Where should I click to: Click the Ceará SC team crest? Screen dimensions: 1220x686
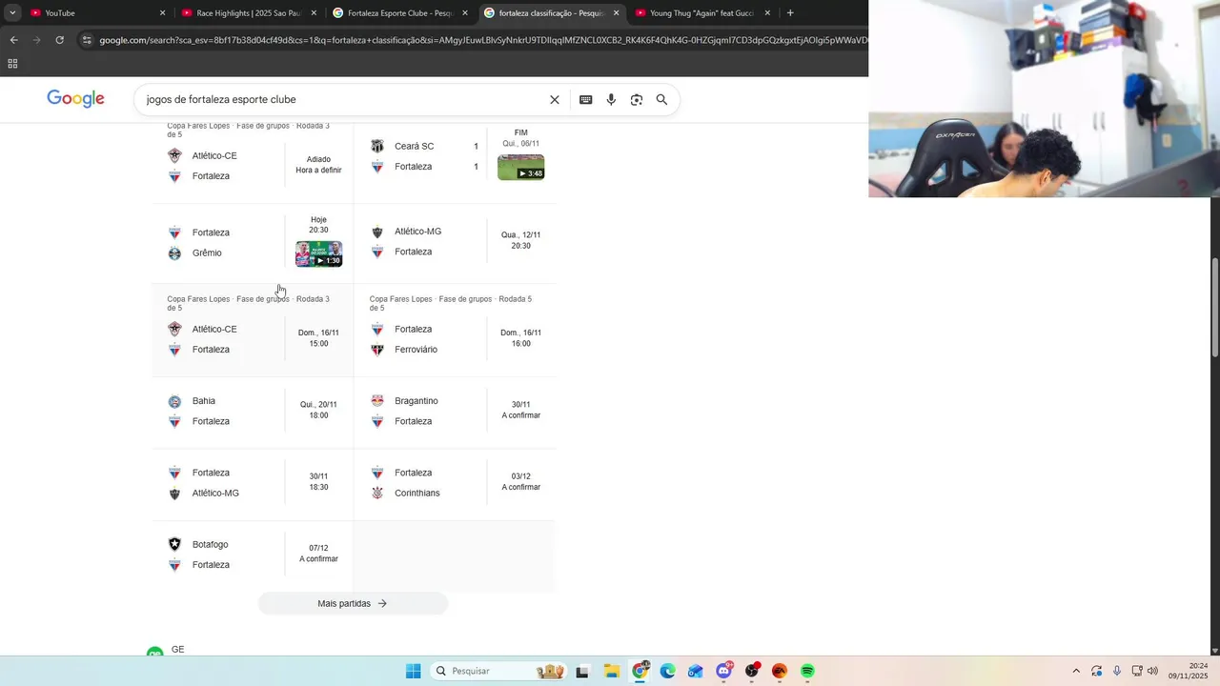point(377,147)
